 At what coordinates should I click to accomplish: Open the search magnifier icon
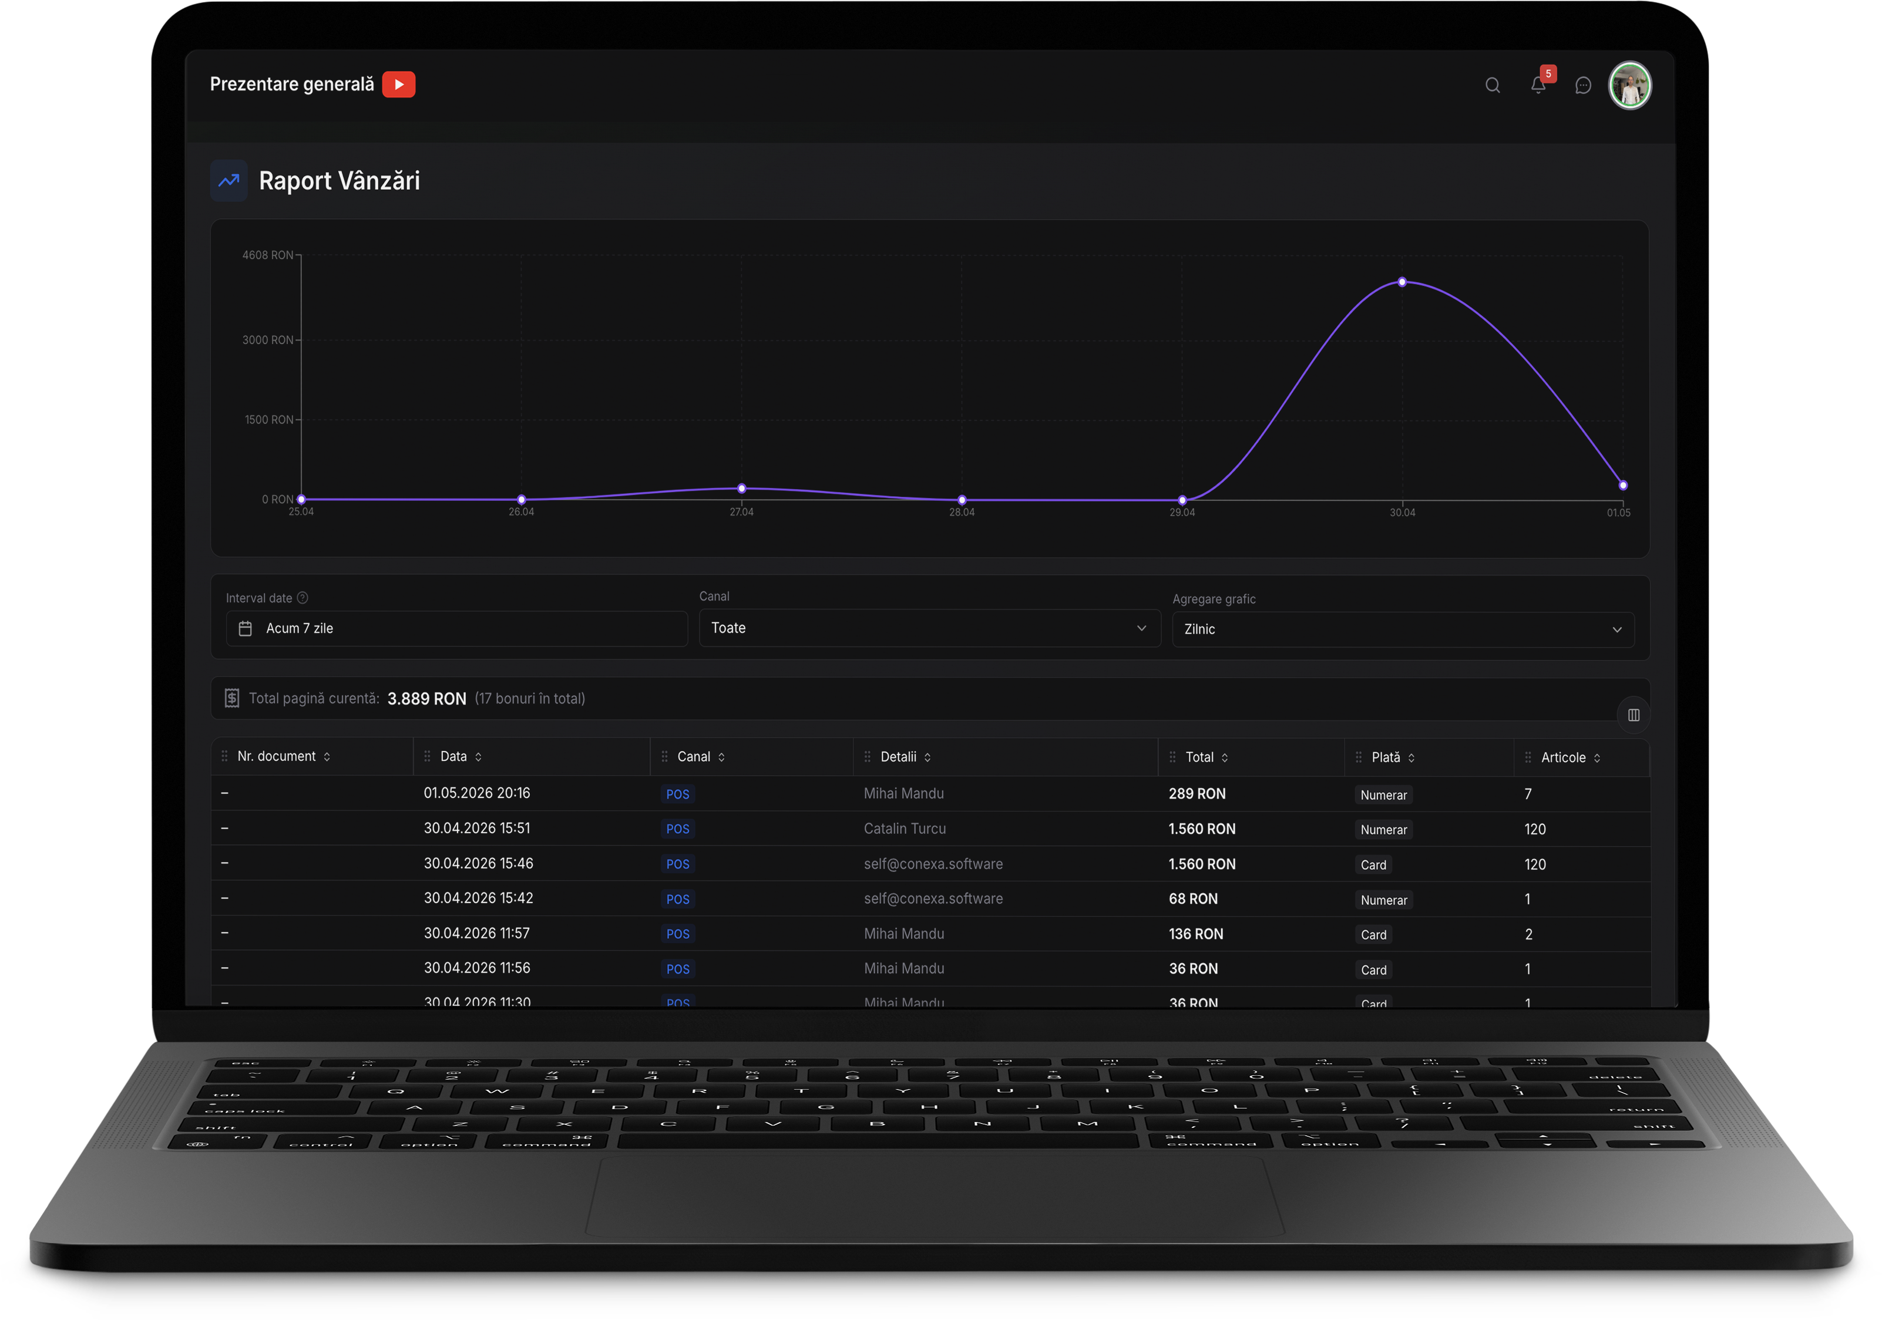(1492, 85)
